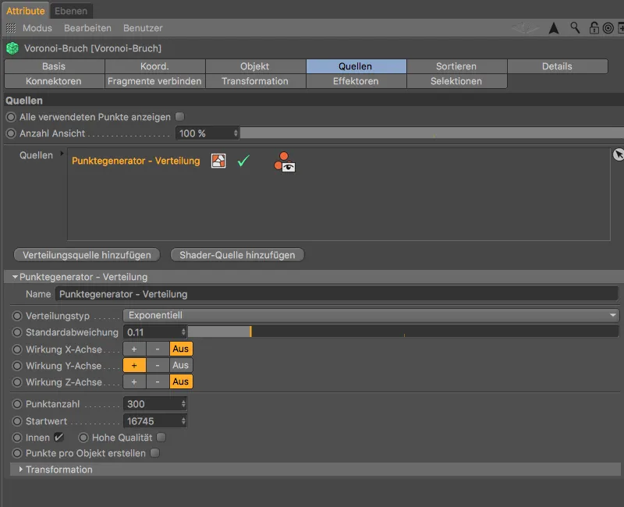
Task: Set Wirkung Y-Achse to Aus
Action: click(x=181, y=365)
